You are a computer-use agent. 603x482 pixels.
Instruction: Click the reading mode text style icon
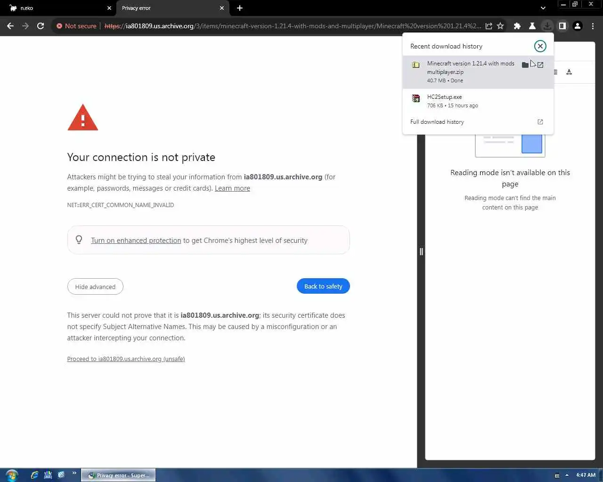point(569,72)
